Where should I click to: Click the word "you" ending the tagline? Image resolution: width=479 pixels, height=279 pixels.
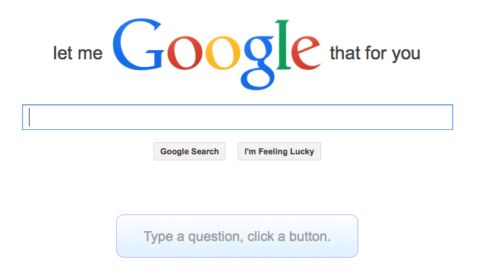point(406,55)
